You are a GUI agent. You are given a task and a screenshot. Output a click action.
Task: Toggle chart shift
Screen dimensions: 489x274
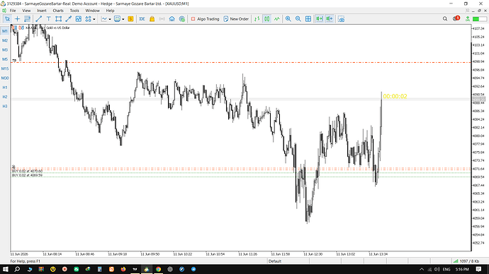point(330,19)
